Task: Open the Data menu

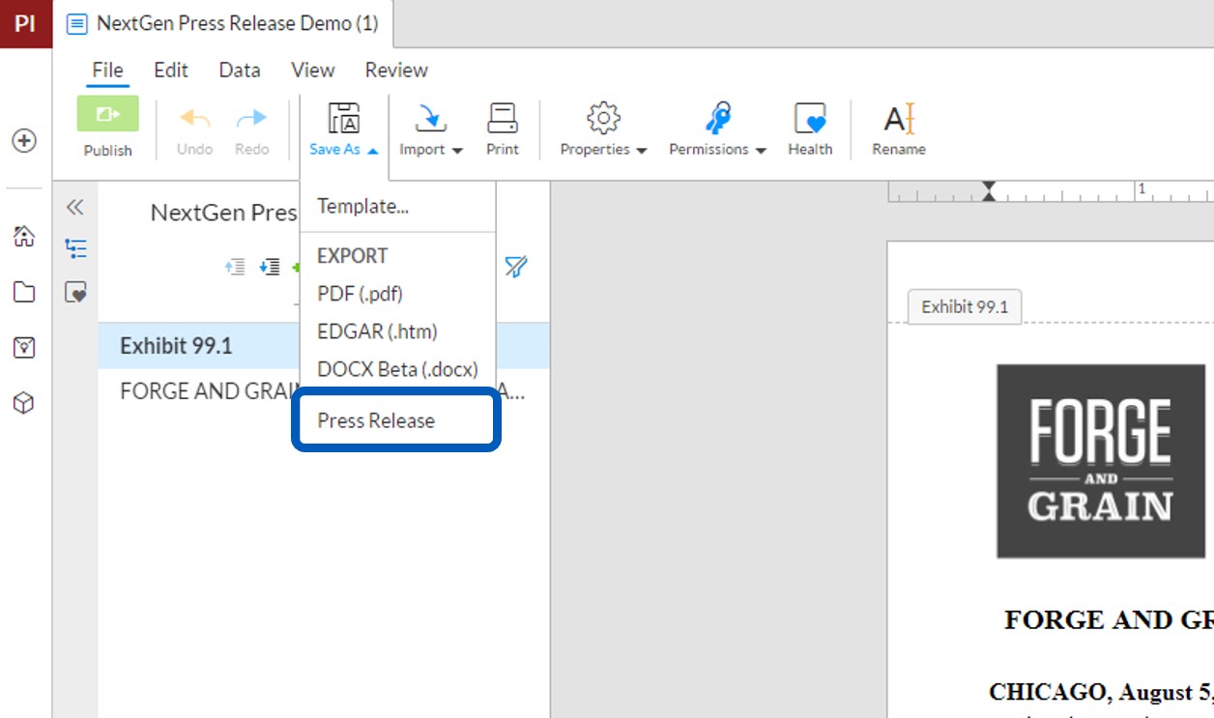Action: coord(238,70)
